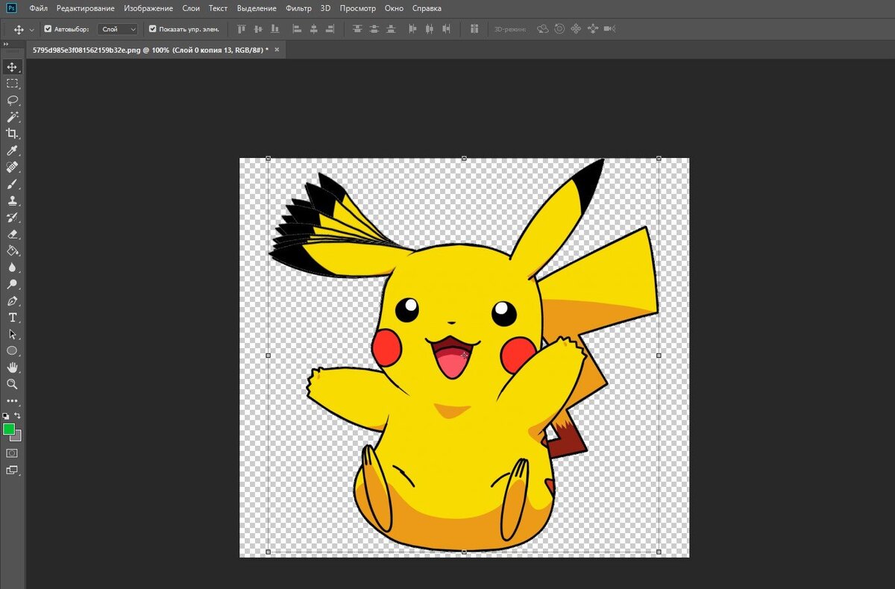Expand the toolbox with double-arrow
The width and height of the screenshot is (895, 589).
click(x=7, y=45)
